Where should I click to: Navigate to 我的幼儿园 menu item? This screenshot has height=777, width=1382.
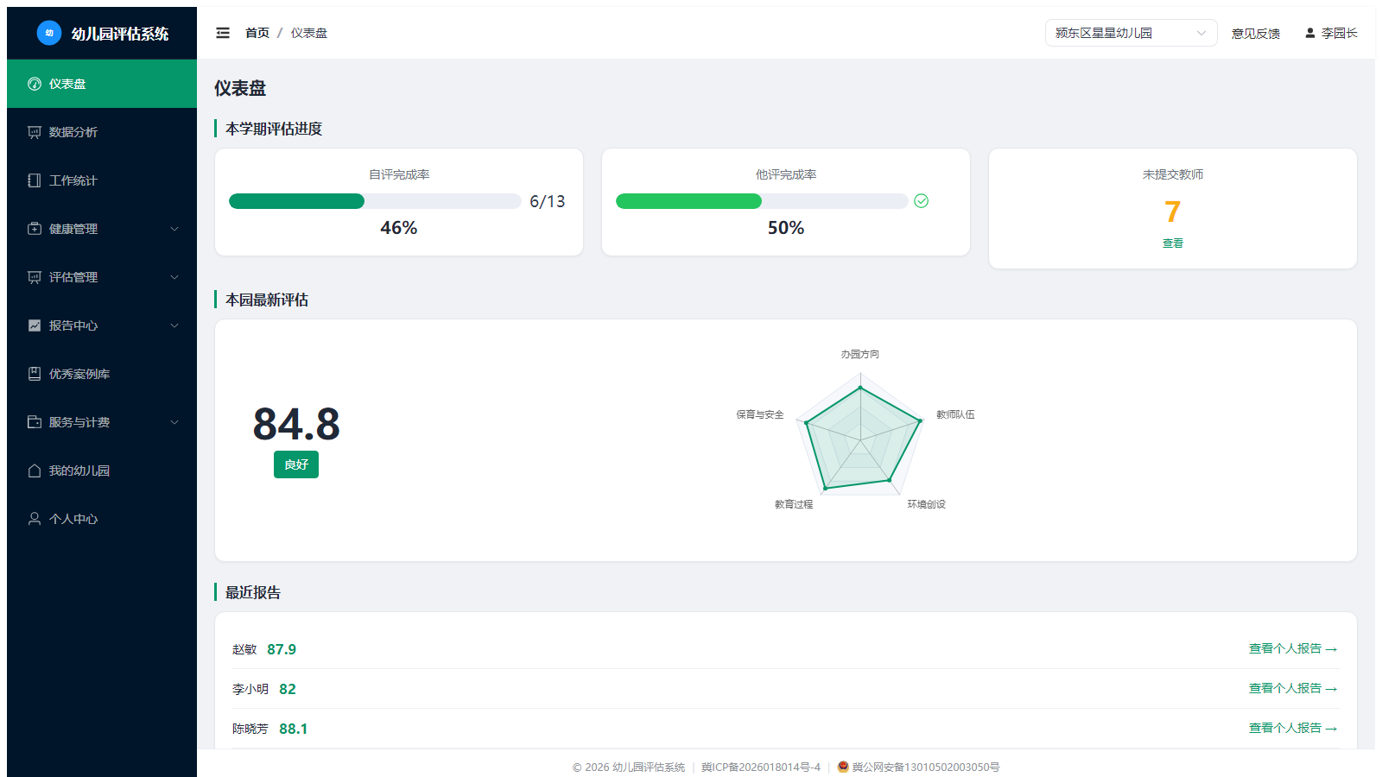point(102,471)
